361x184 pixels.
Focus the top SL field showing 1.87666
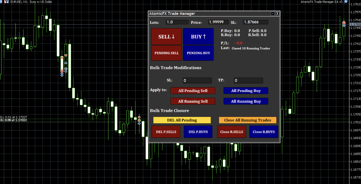tap(256, 22)
